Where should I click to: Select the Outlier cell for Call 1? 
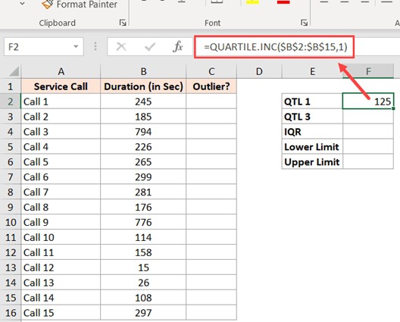click(211, 102)
